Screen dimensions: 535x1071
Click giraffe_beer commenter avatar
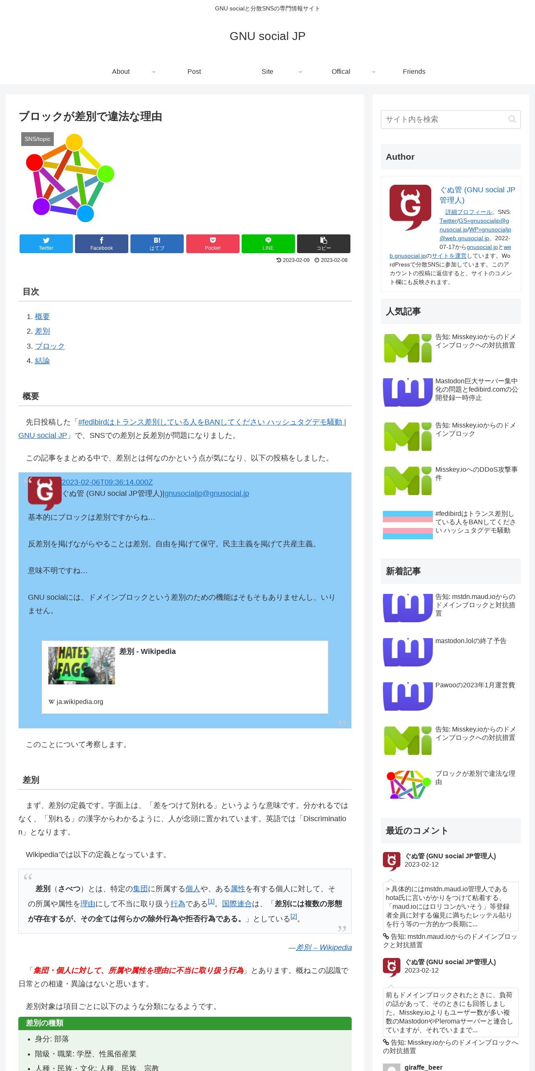click(392, 1067)
